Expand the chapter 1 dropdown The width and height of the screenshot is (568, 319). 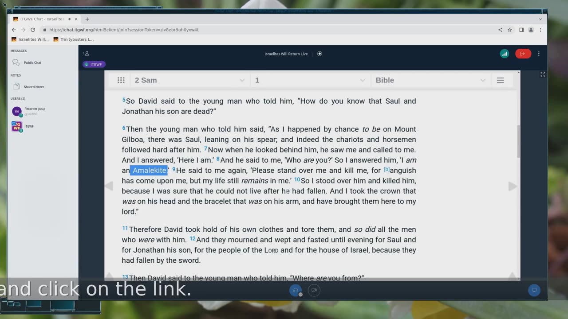pos(310,80)
